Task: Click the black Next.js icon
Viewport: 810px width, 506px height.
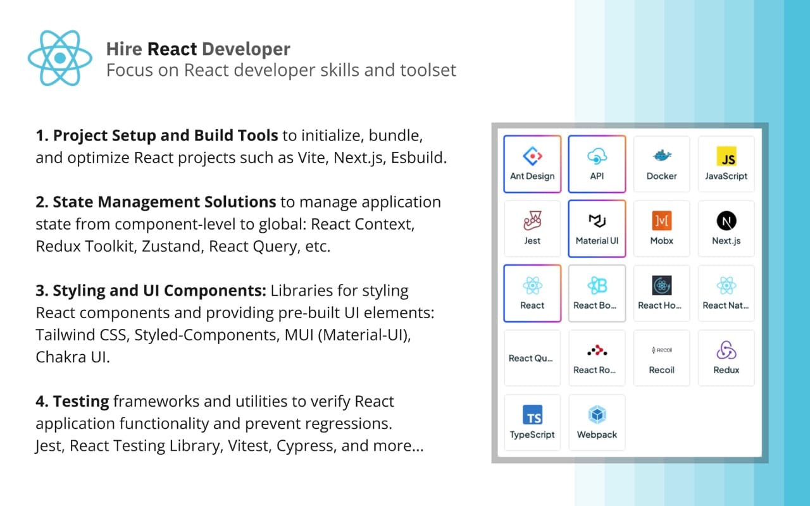Action: coord(726,221)
